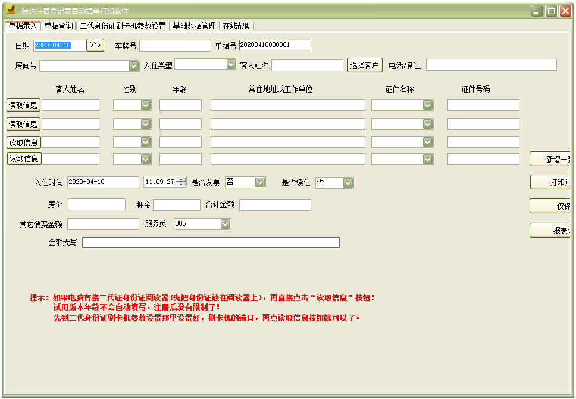Expand the 服务员 dropdown
The image size is (576, 399).
(226, 224)
